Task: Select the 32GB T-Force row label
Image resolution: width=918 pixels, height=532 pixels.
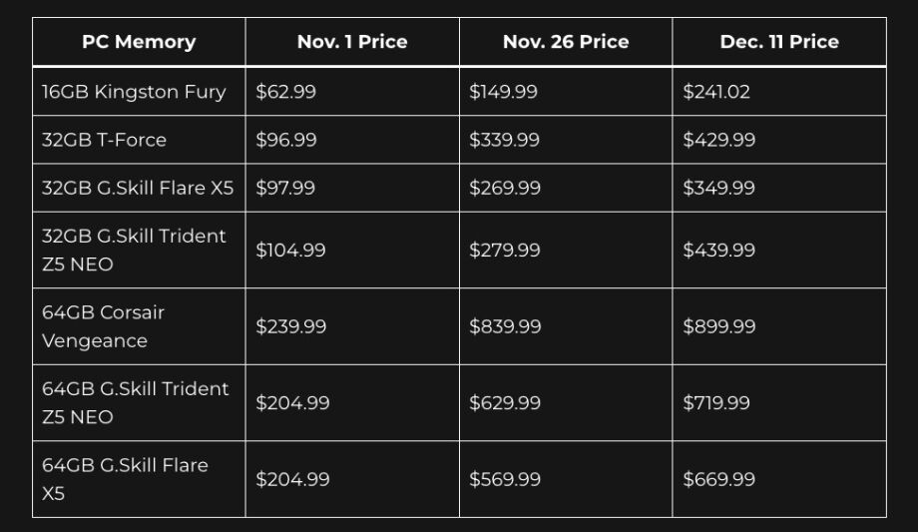Action: point(104,140)
